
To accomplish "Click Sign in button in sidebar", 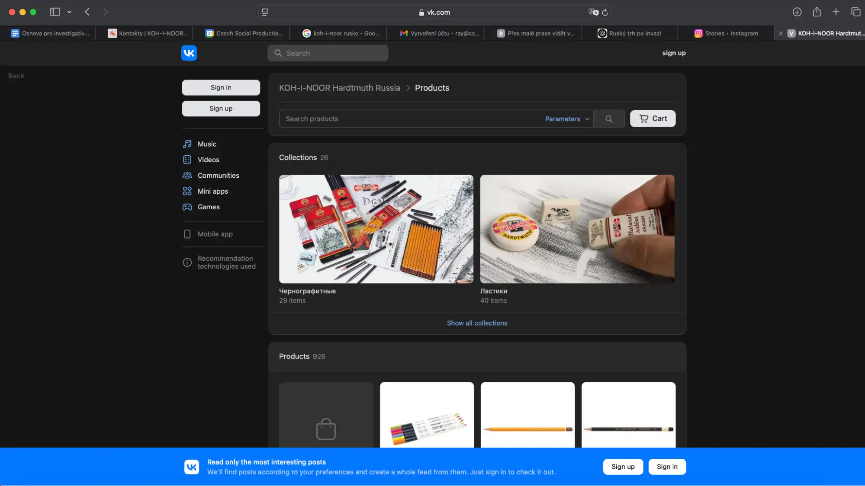I will (x=221, y=87).
